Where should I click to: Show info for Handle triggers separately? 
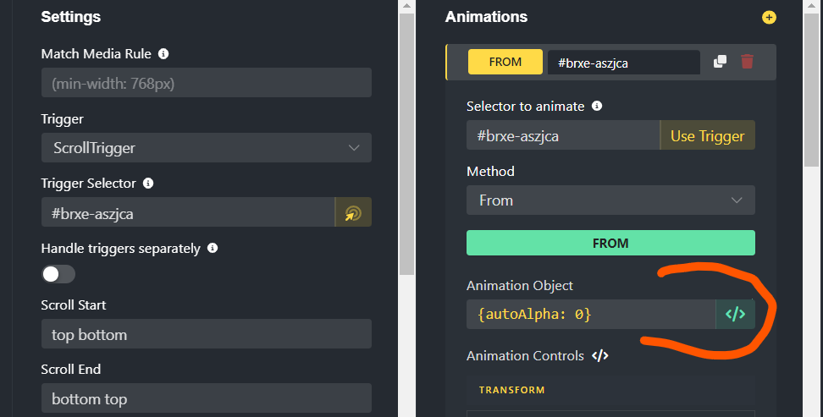(213, 249)
